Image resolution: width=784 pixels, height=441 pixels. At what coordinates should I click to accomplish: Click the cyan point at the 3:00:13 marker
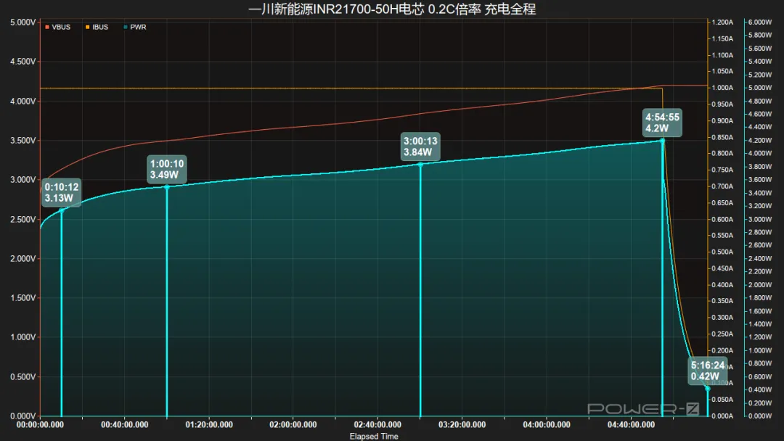point(420,165)
